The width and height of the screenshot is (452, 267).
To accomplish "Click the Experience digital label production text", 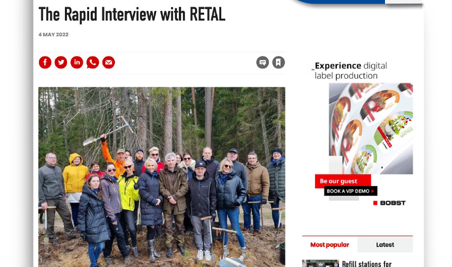I will (x=351, y=71).
